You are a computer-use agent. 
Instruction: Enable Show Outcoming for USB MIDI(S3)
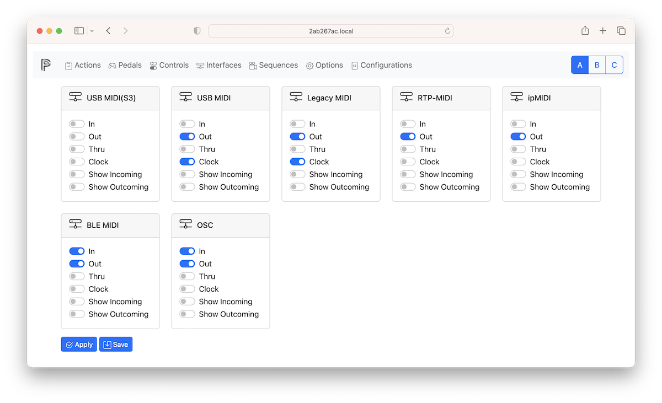point(77,187)
